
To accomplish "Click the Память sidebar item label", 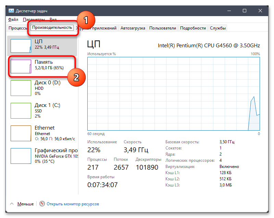I will [x=44, y=62].
